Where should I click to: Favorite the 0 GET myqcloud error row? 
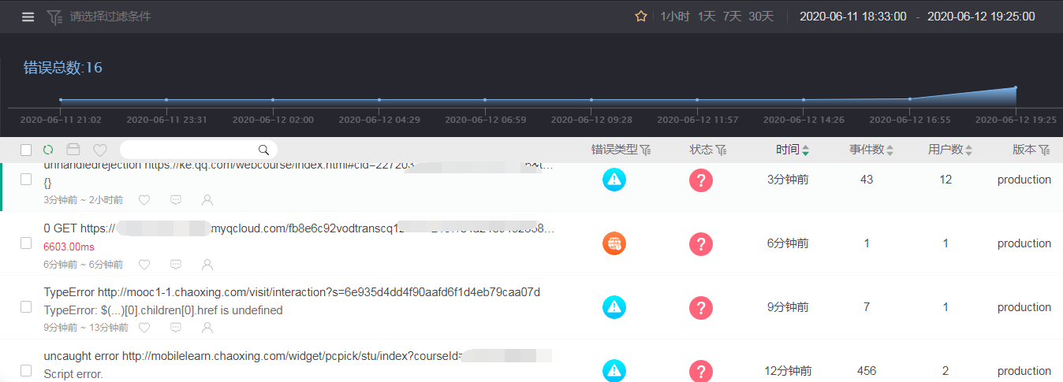coord(144,265)
